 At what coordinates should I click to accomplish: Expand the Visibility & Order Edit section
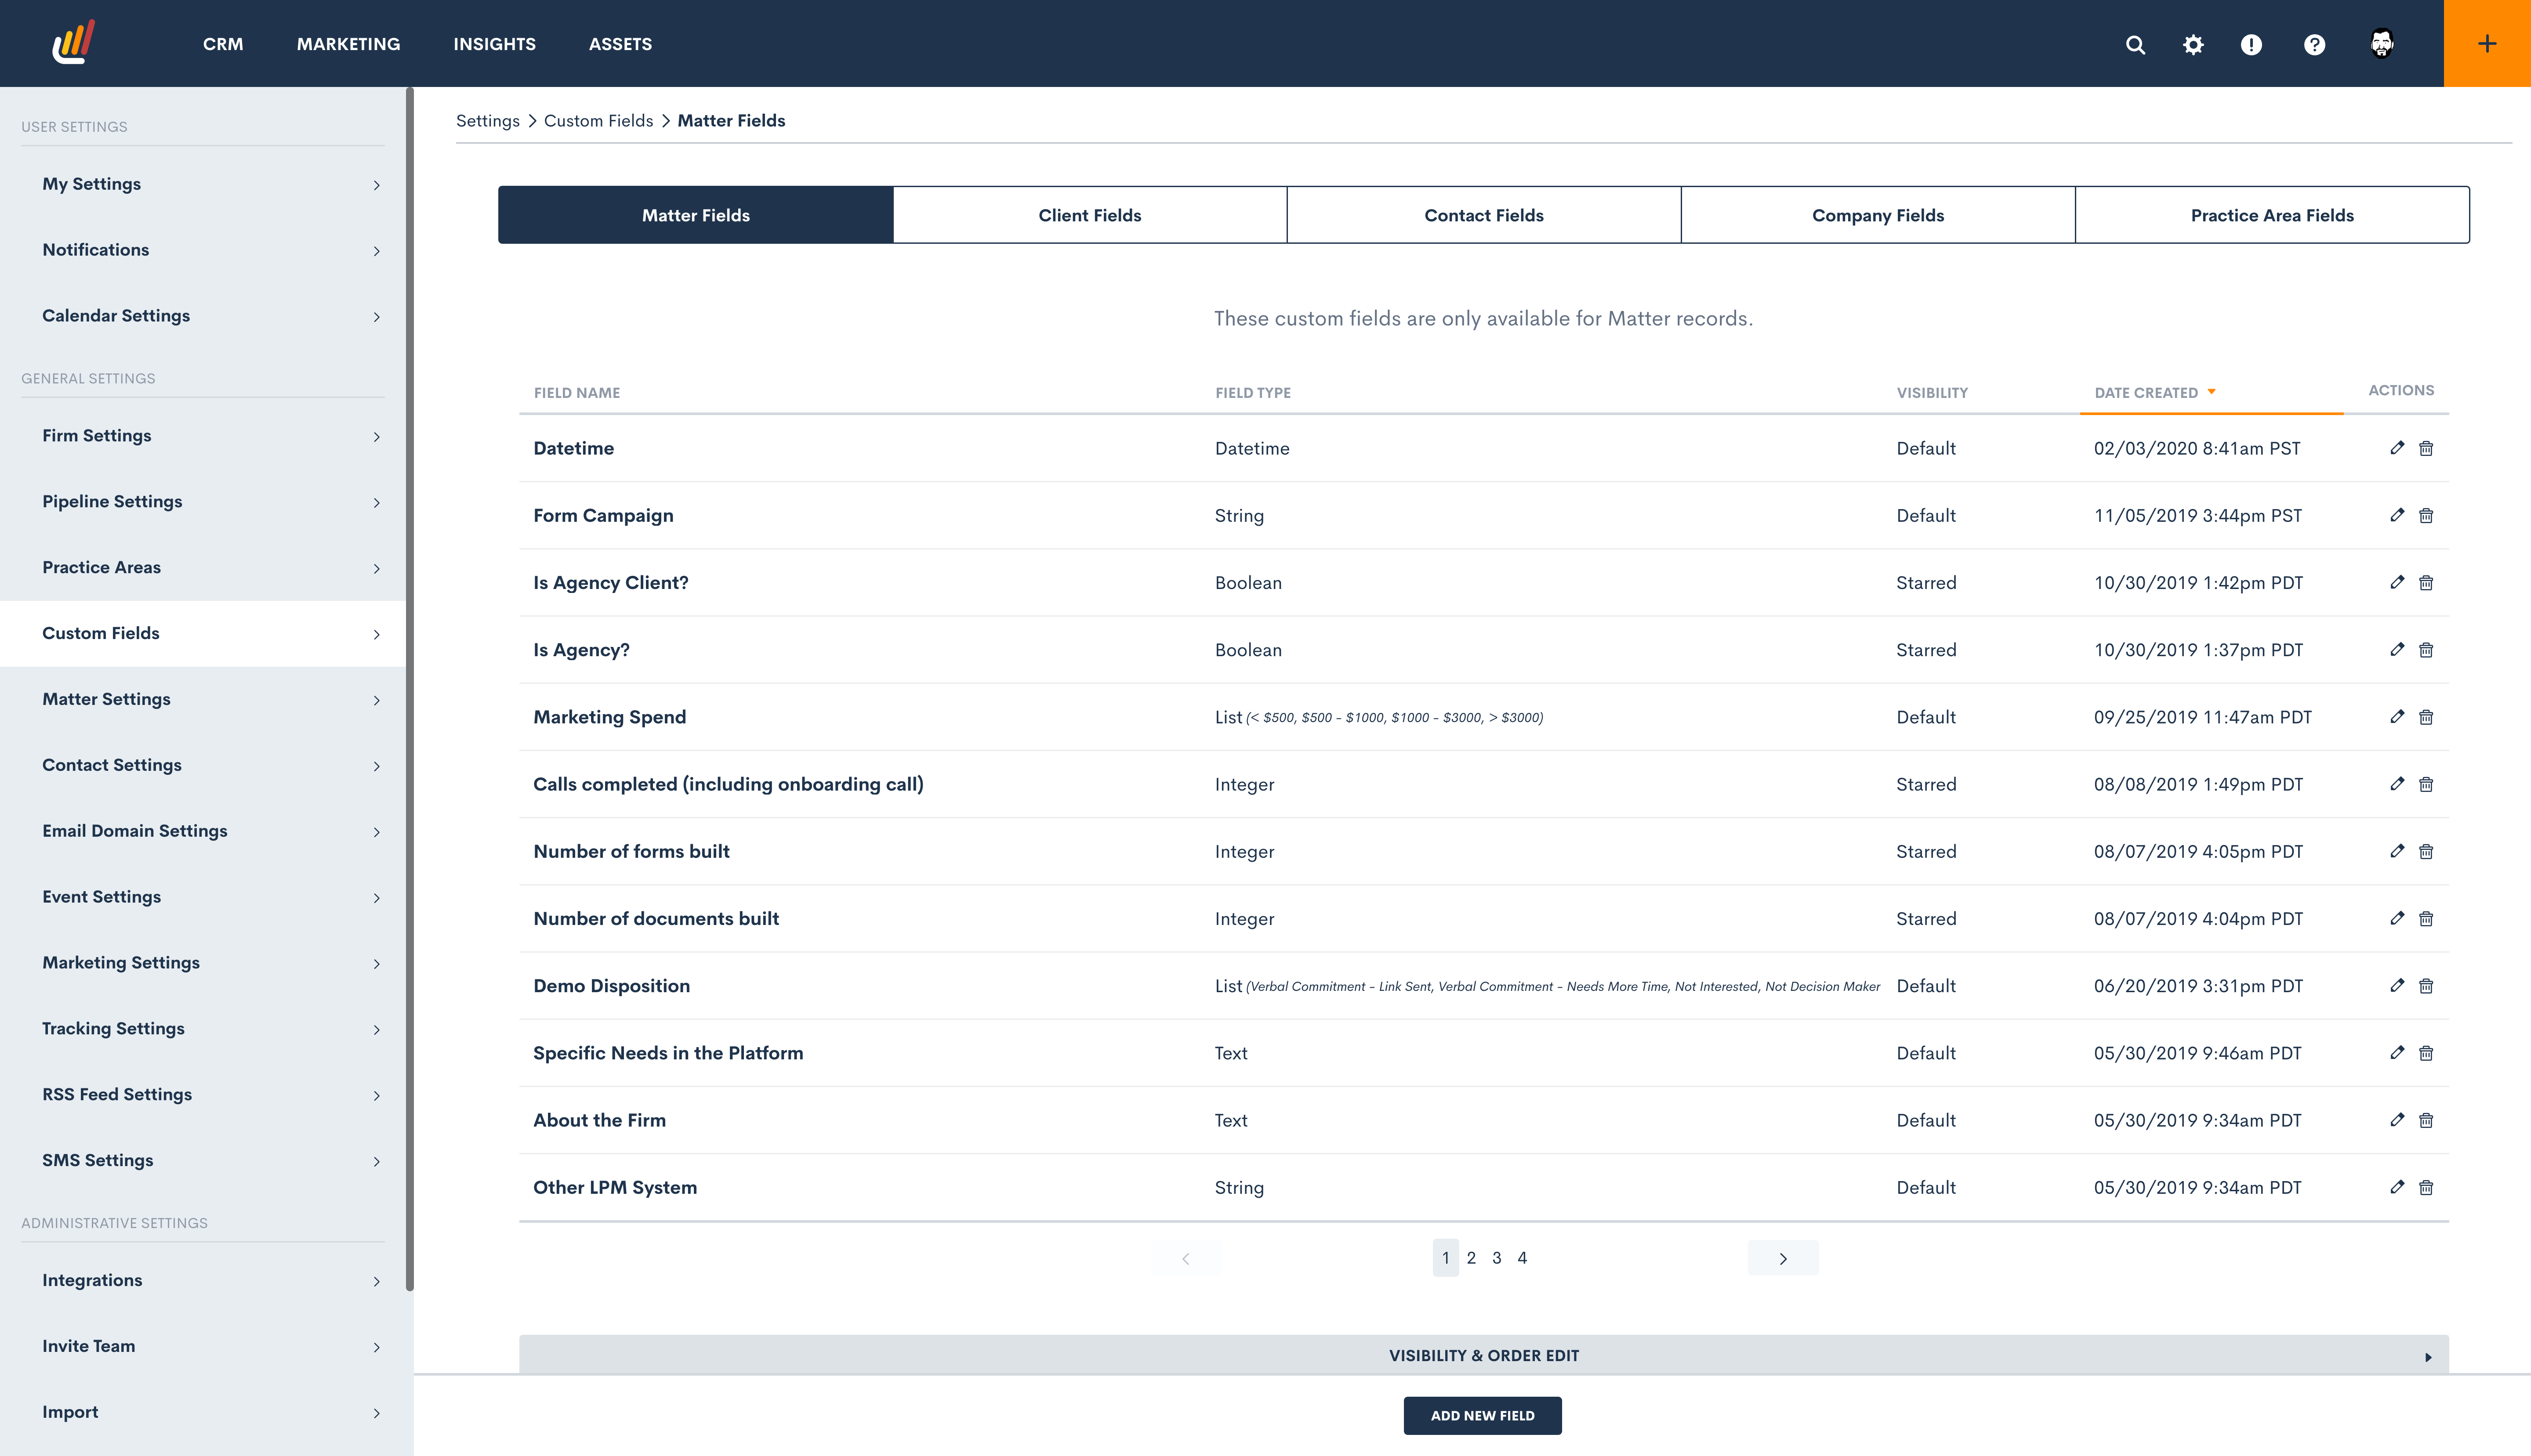1483,1355
